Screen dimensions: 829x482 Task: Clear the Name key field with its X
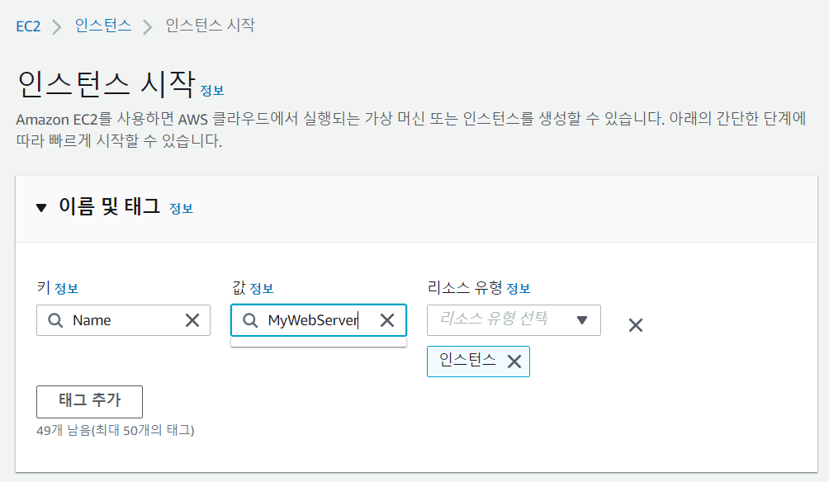point(192,320)
